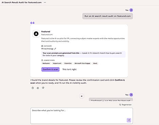Jump to latest with the down-arrow button
Image resolution: width=159 pixels, height=125 pixels.
pos(82,96)
